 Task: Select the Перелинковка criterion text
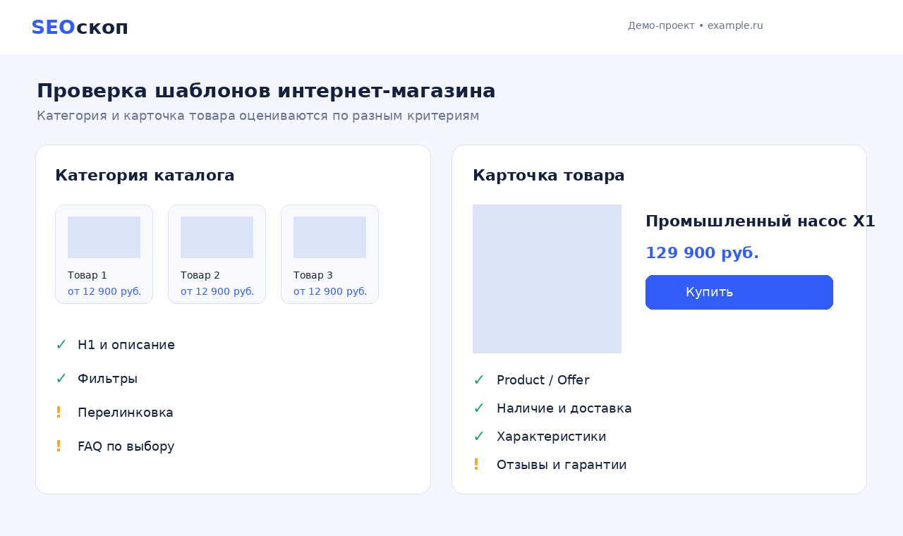126,413
